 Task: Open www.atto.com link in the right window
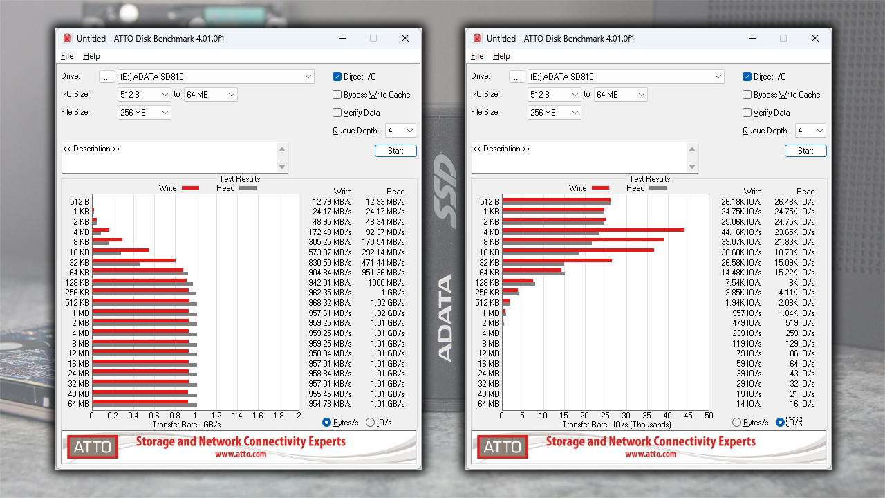(x=651, y=454)
